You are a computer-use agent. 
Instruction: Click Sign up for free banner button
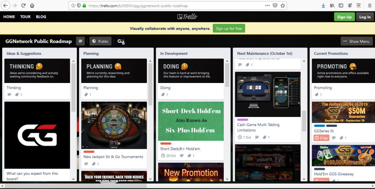click(229, 29)
